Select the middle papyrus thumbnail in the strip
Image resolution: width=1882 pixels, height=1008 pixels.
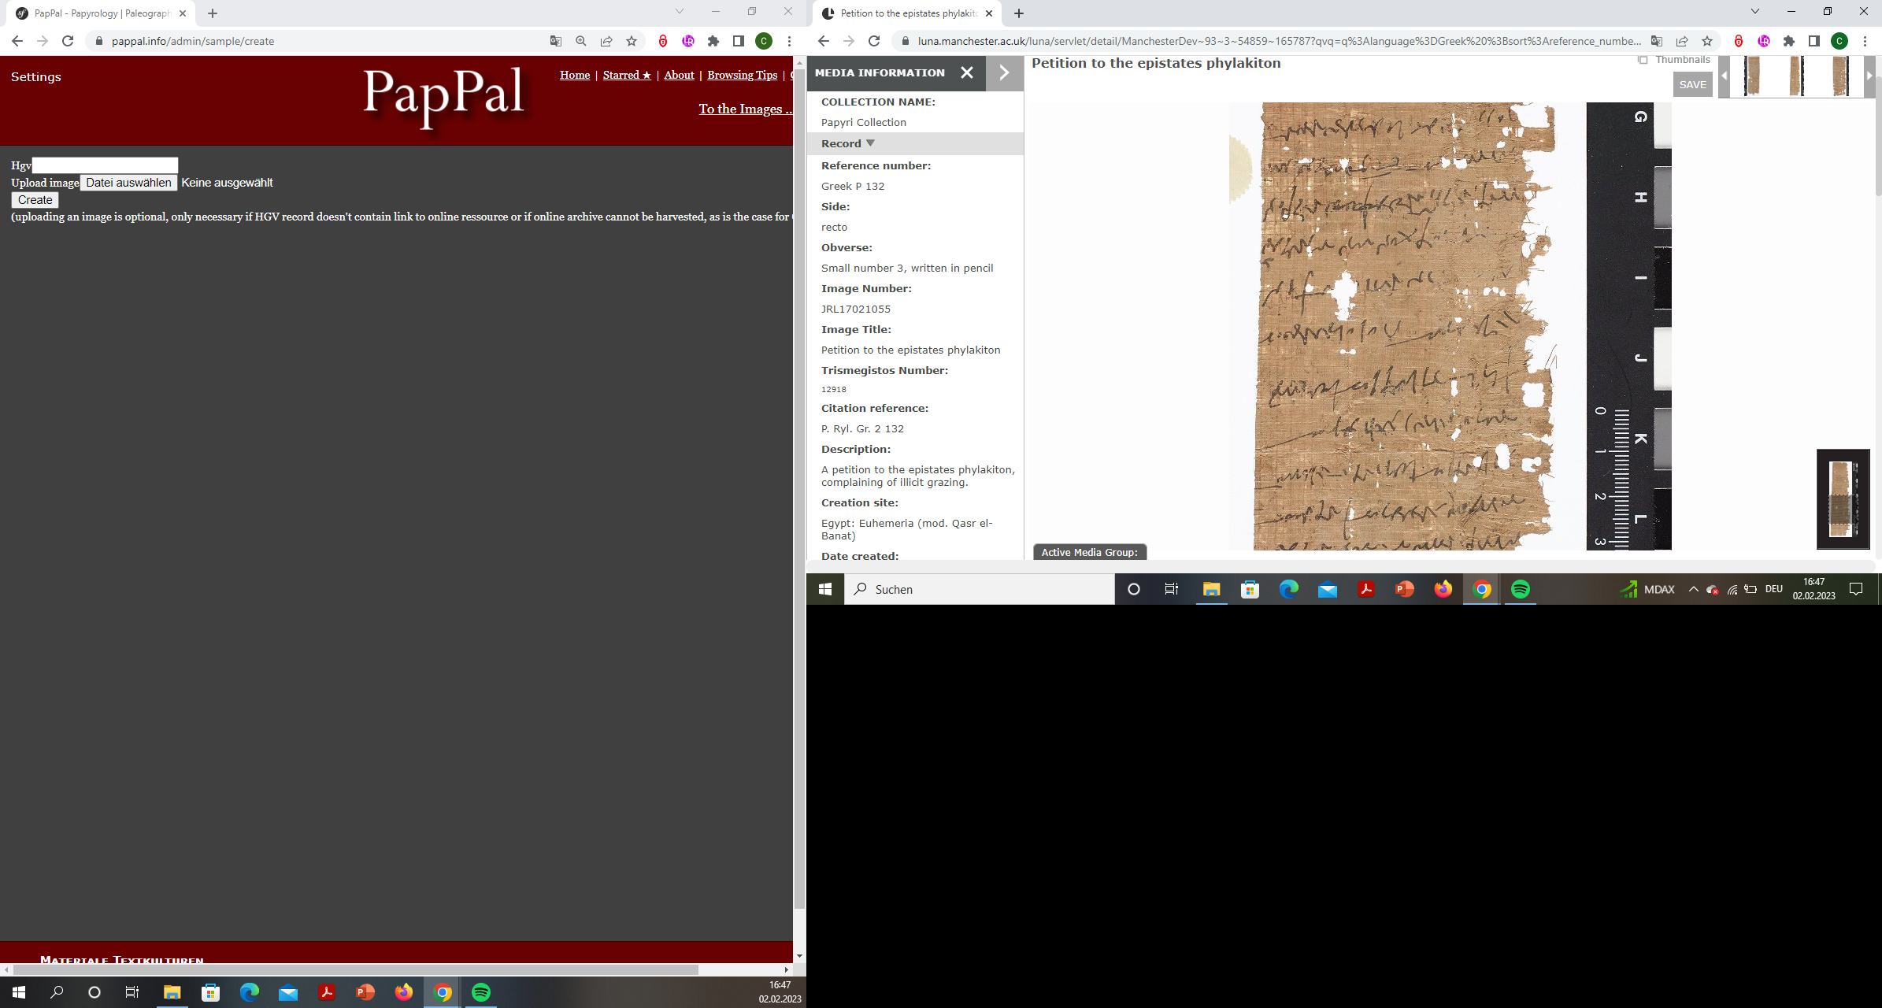point(1796,76)
